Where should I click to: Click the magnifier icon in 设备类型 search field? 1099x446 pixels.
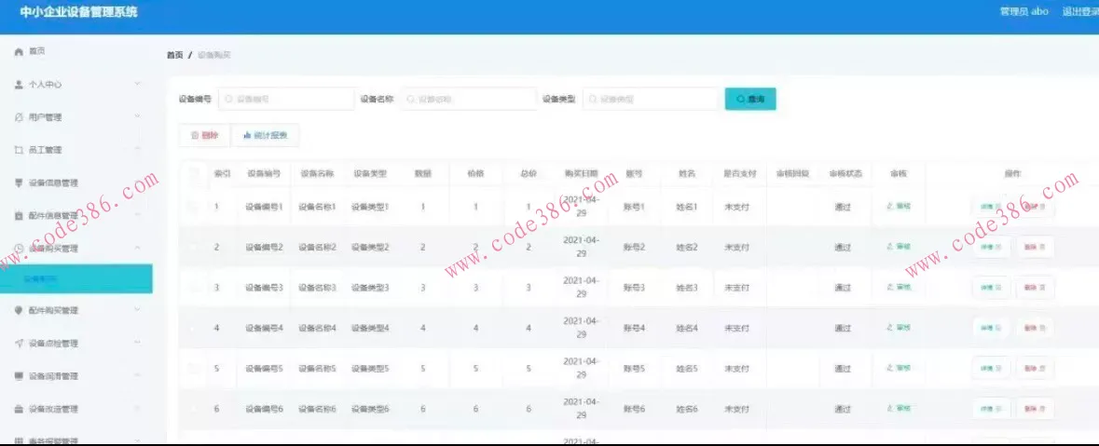(593, 100)
